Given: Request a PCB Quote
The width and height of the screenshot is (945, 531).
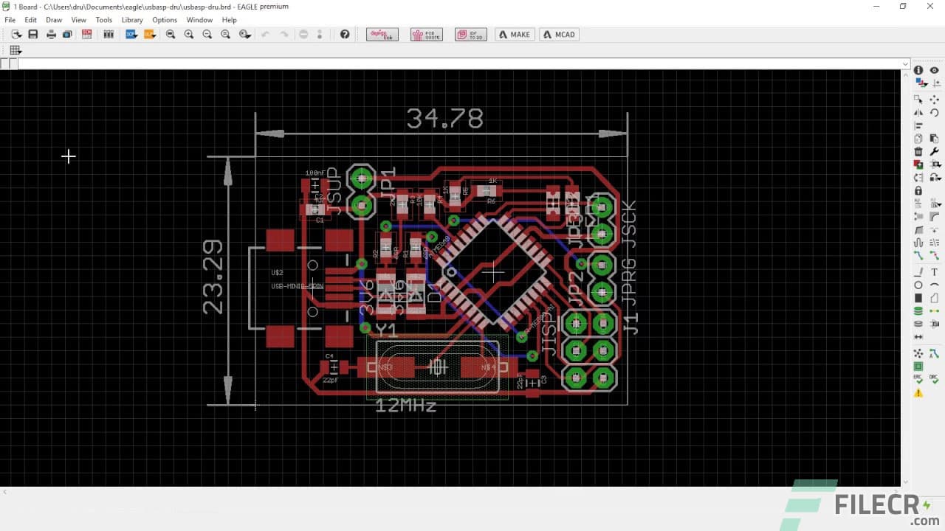Looking at the screenshot, I should 427,34.
